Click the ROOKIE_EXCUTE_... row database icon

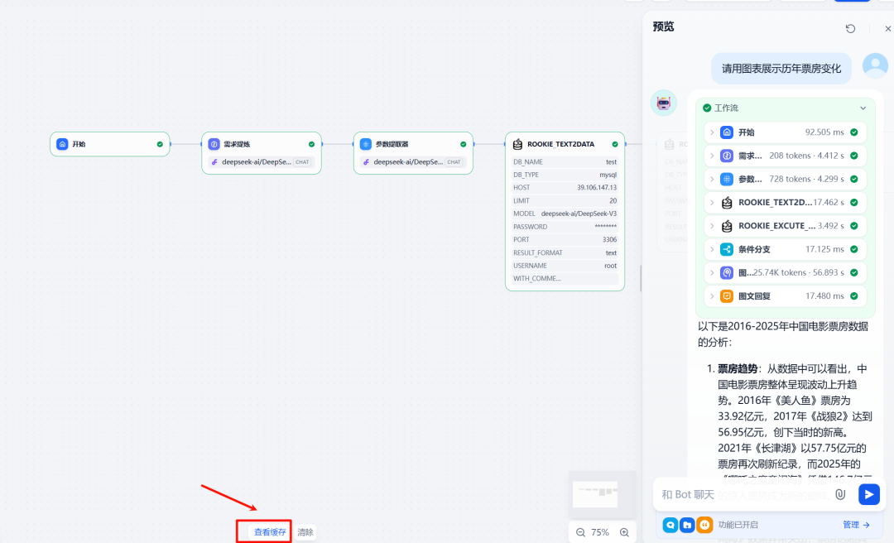pos(727,226)
